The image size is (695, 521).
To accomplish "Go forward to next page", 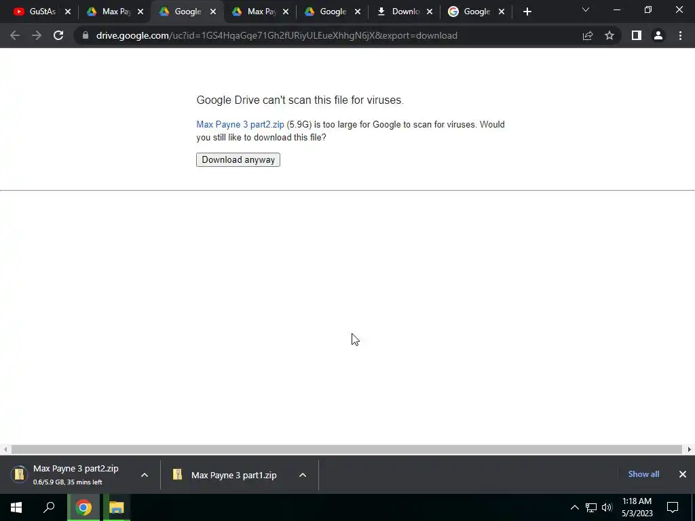I will coord(37,35).
